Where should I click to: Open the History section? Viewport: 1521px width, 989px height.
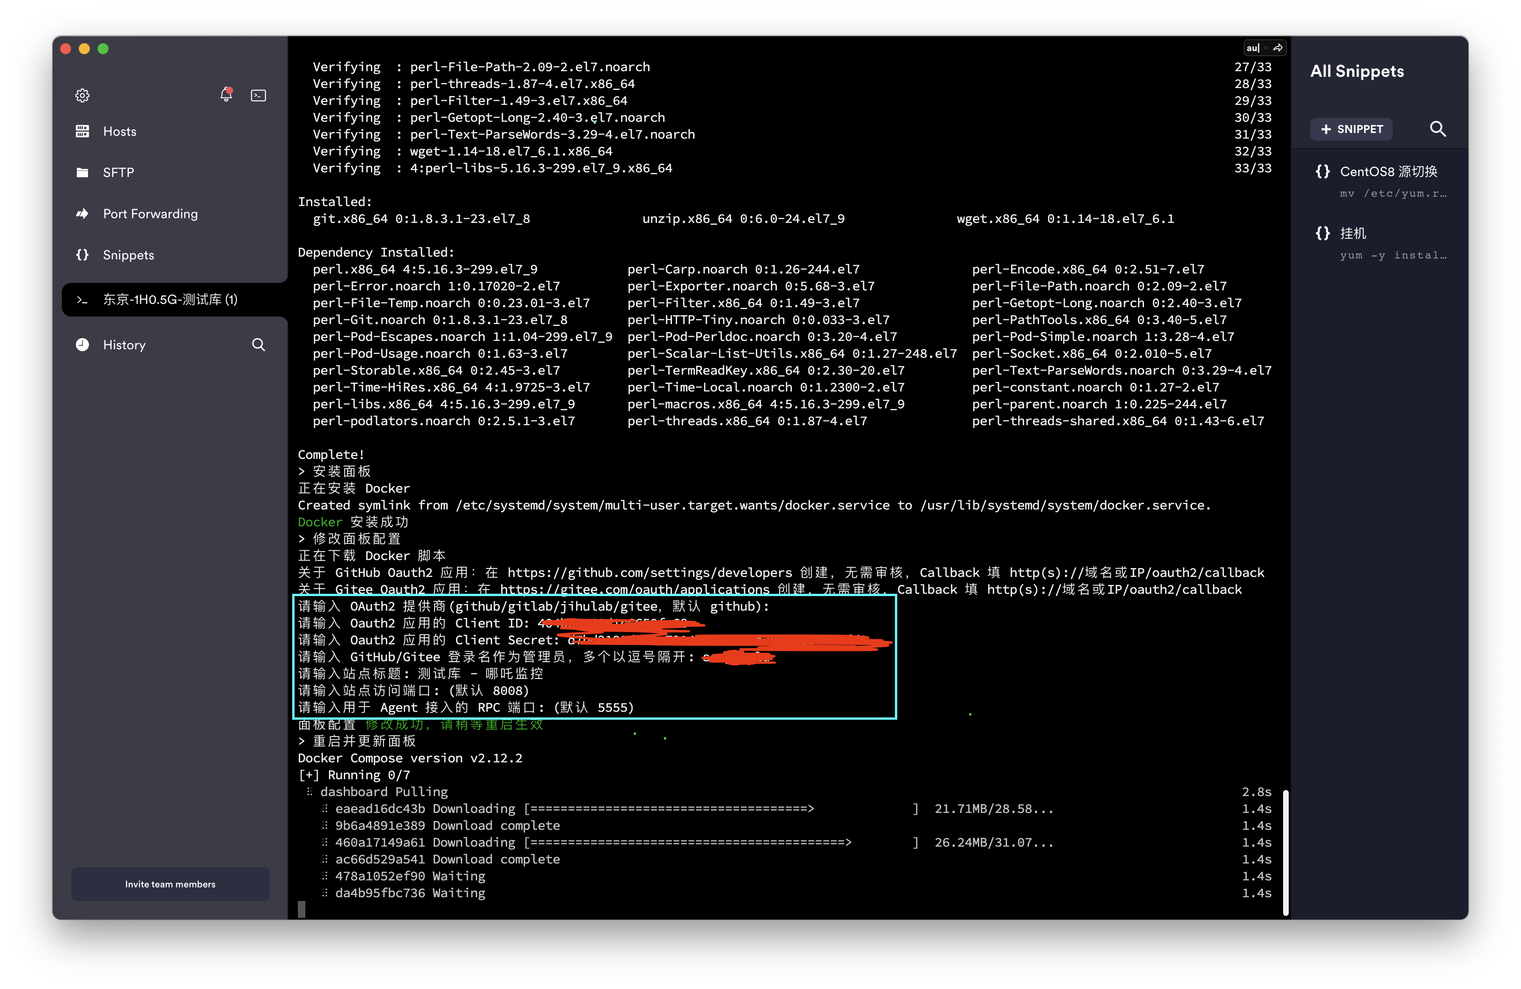click(x=124, y=345)
